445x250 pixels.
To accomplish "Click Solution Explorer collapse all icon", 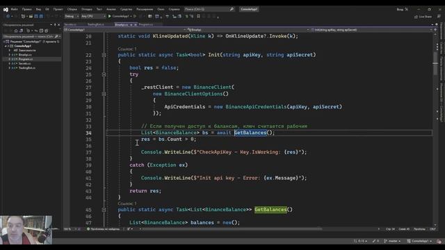I will 41,31.
